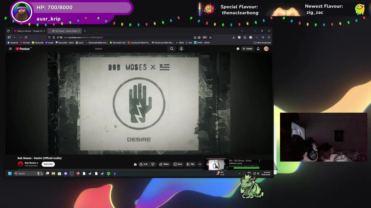The image size is (371, 208).
Task: Open the mix playlist options three dots
Action: [259, 161]
